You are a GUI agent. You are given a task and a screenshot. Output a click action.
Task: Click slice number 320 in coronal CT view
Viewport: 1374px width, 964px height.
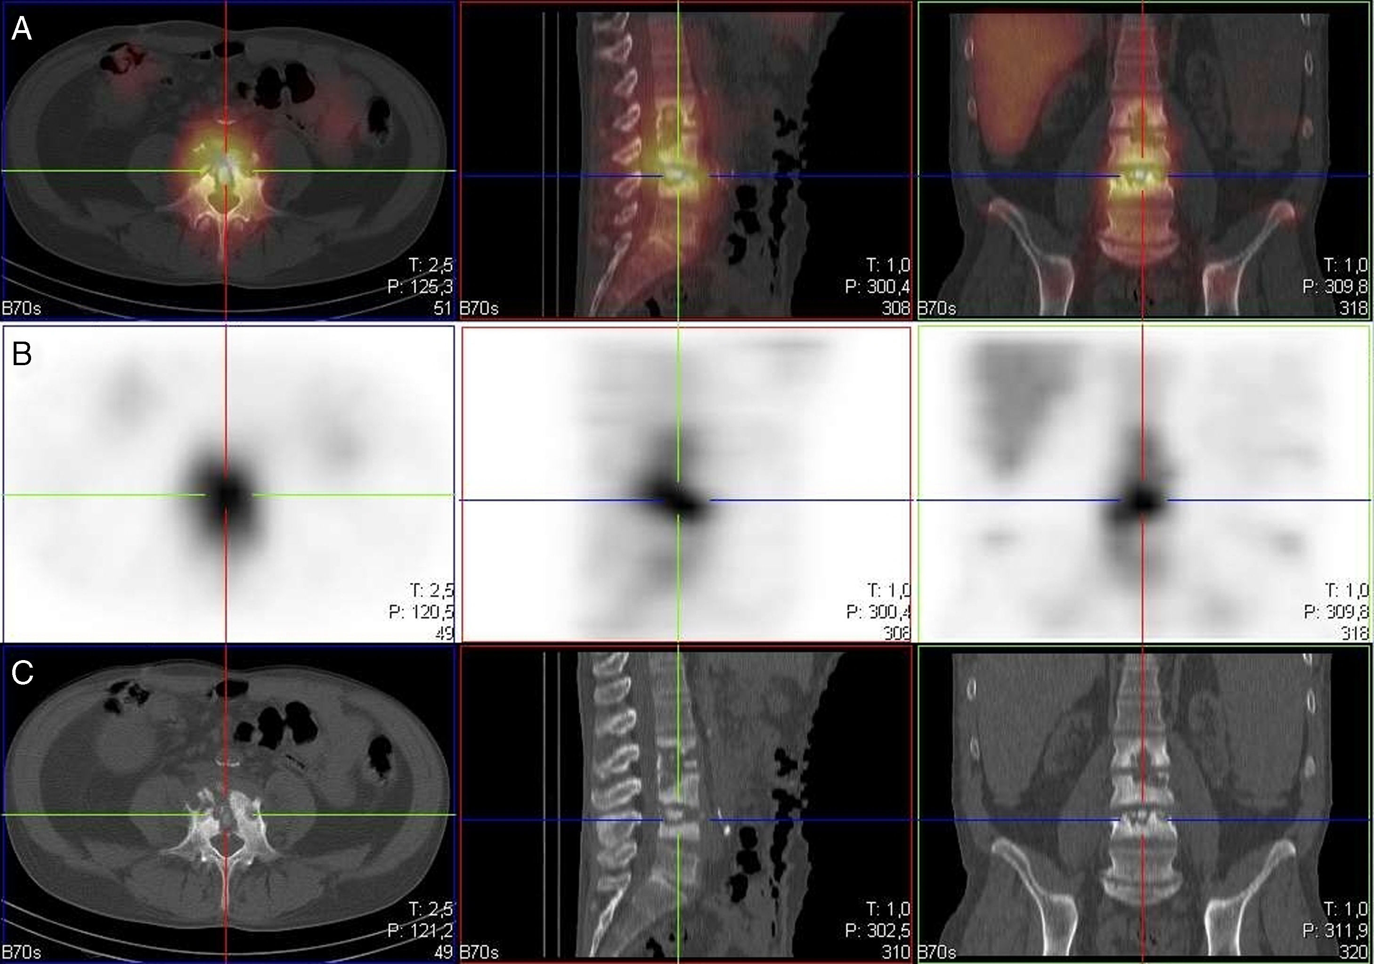1355,952
